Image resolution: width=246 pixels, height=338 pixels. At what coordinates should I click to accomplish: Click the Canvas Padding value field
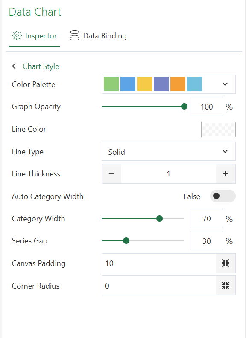[159, 263]
